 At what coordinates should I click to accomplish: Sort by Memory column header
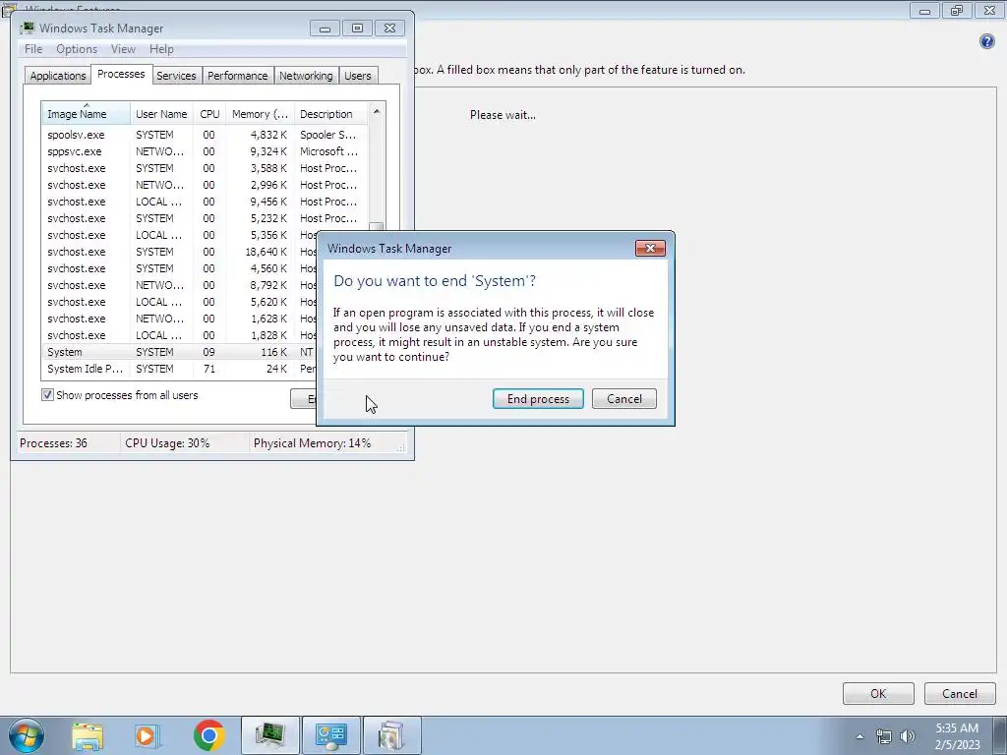(260, 114)
